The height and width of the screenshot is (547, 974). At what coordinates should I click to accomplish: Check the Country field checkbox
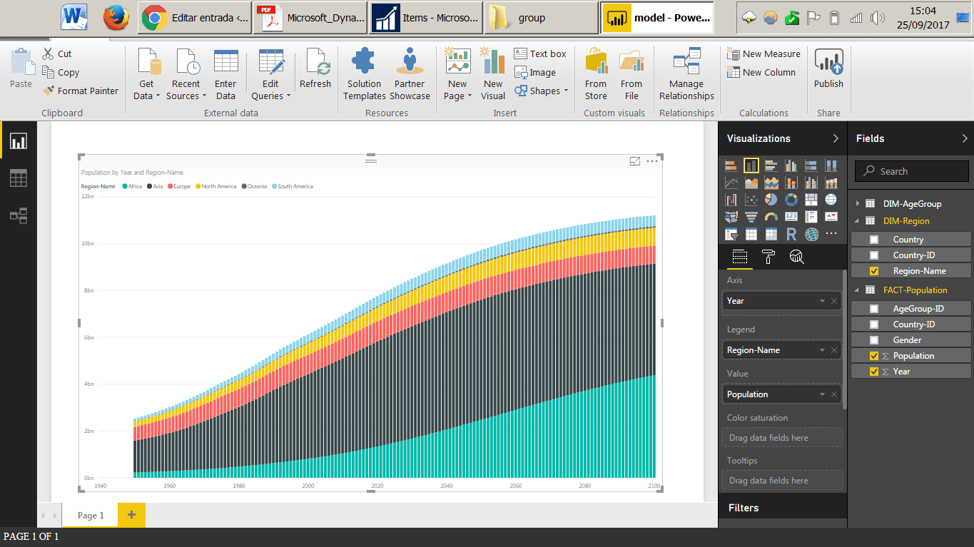click(x=874, y=240)
